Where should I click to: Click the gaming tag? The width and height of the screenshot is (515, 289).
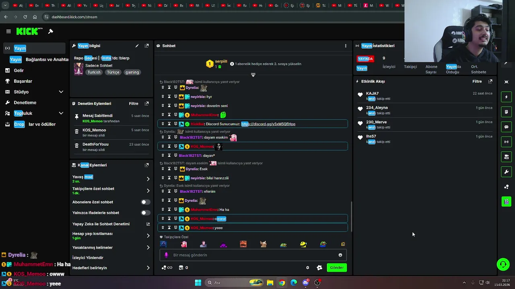tap(132, 72)
